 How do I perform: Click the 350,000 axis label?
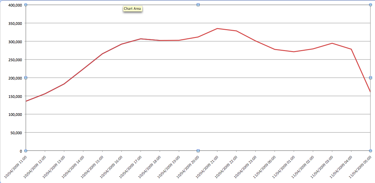(x=15, y=23)
